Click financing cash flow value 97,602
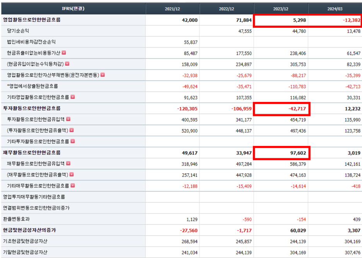 click(x=298, y=153)
